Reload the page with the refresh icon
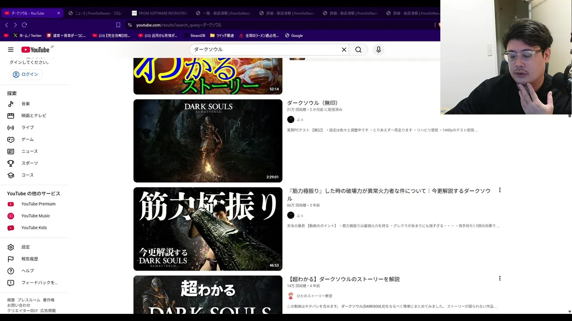This screenshot has width=572, height=321. coord(24,25)
